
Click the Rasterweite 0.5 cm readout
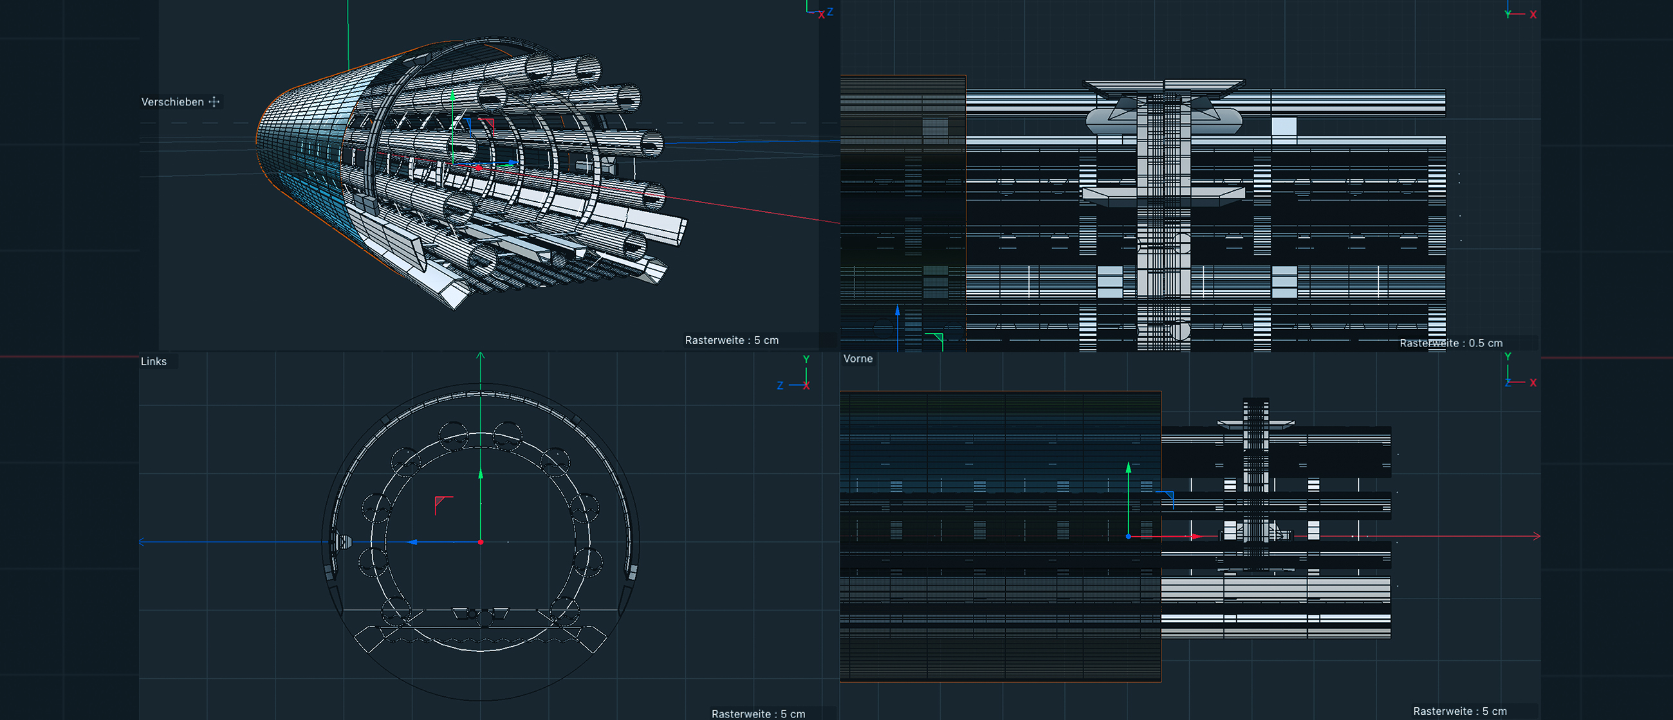tap(1450, 343)
